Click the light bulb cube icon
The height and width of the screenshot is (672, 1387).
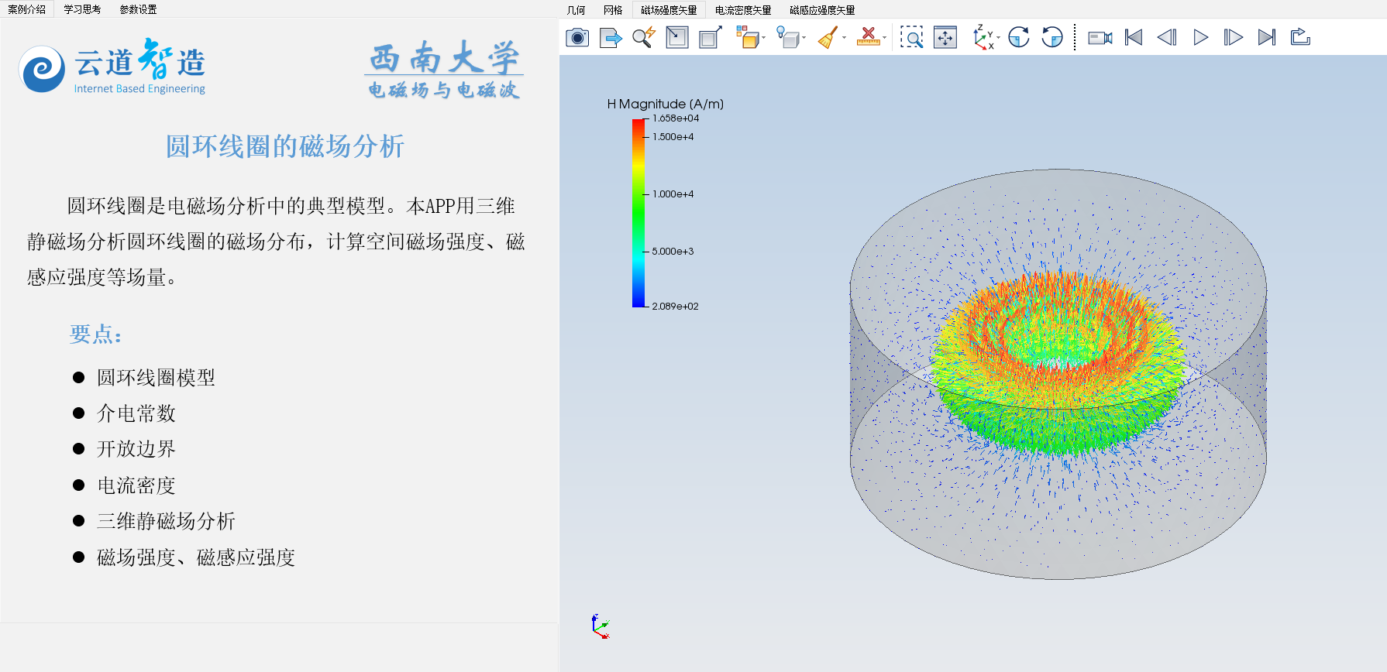pyautogui.click(x=787, y=37)
